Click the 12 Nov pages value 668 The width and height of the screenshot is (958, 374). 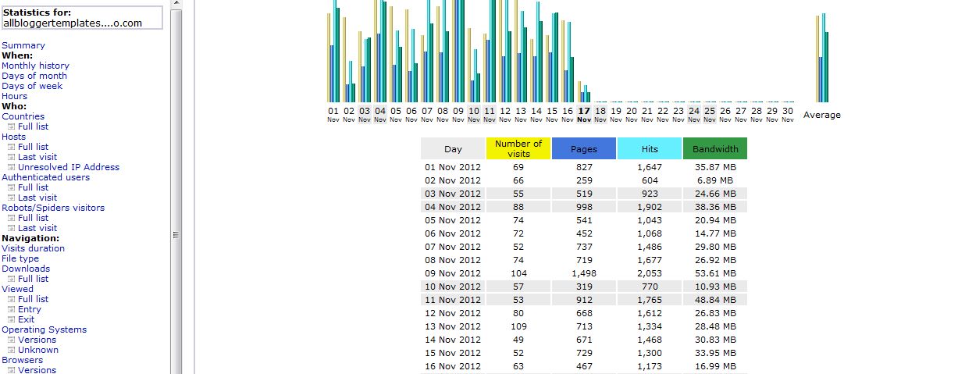(584, 313)
